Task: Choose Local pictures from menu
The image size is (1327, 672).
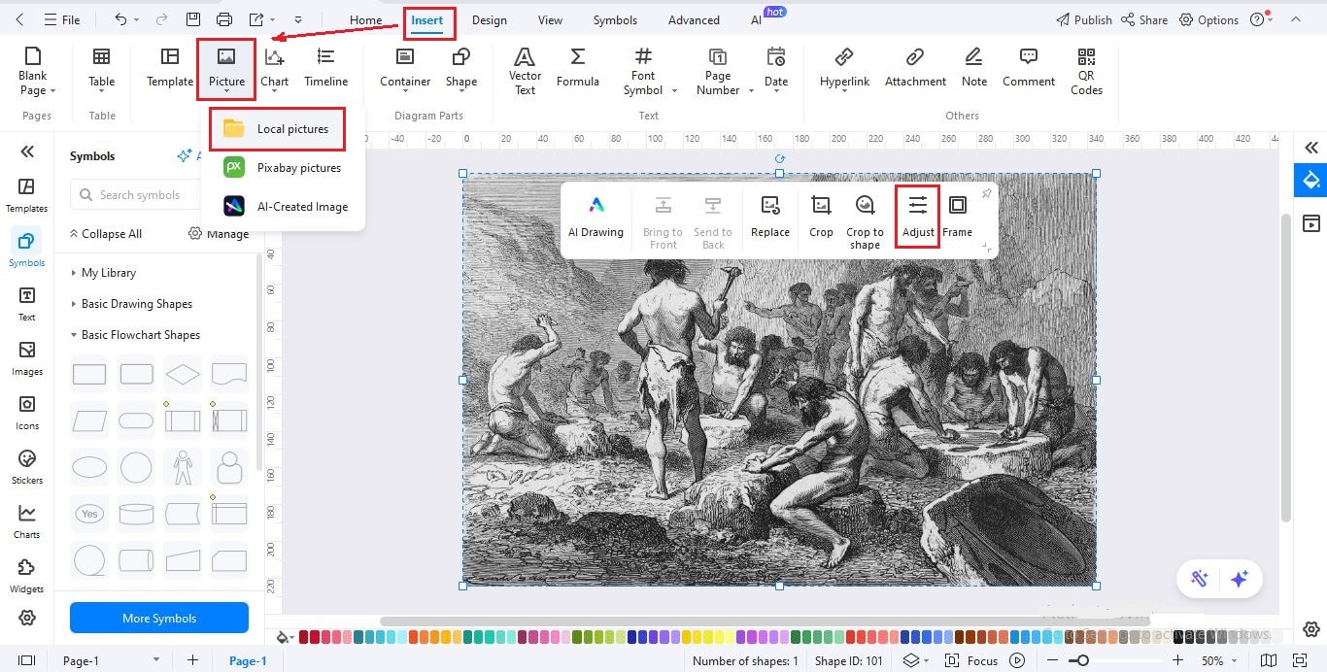Action: click(278, 128)
